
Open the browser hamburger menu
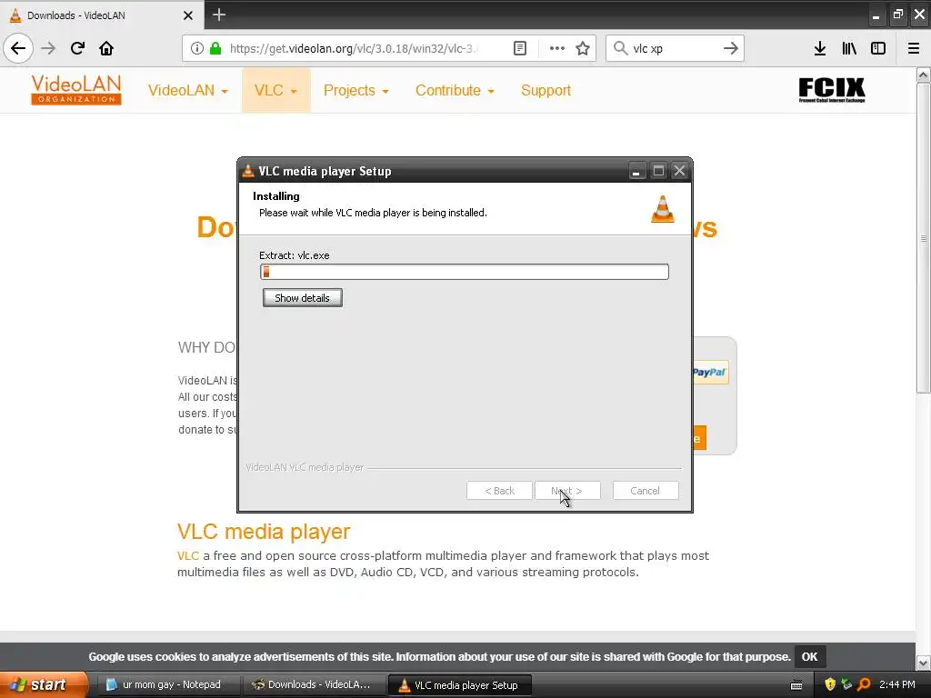click(x=914, y=48)
